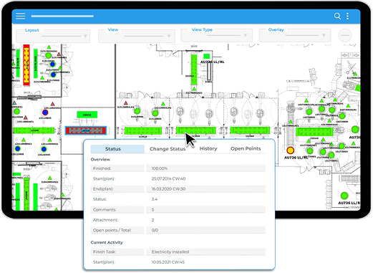The width and height of the screenshot is (373, 273).
Task: Click the blue circle marker with red outline
Action: pos(45,112)
